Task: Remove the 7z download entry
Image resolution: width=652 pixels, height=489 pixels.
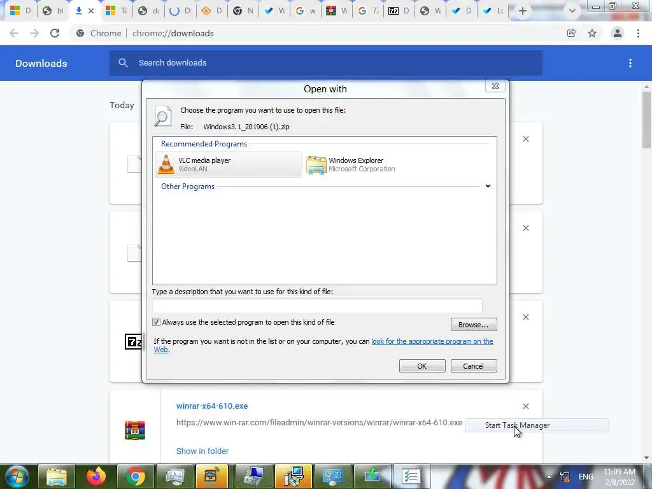Action: 526,317
